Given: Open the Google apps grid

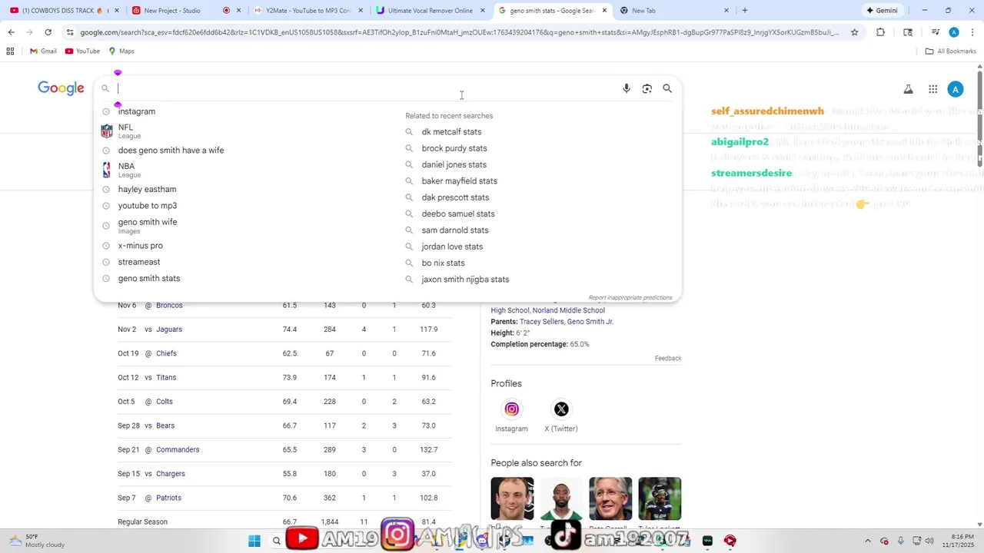Looking at the screenshot, I should point(932,90).
